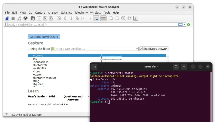
Task: Click Find a packet magnifier icon
Action: pyautogui.click(x=59, y=18)
